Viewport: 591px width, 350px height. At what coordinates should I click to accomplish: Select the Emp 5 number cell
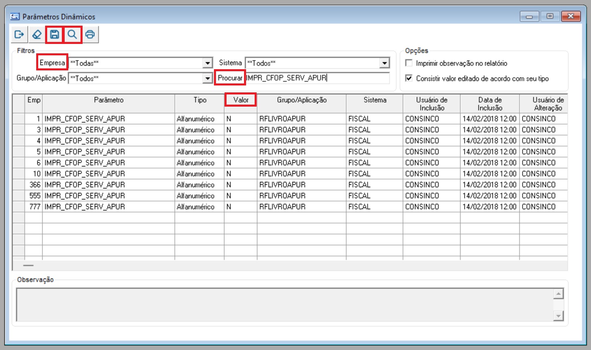pos(34,152)
